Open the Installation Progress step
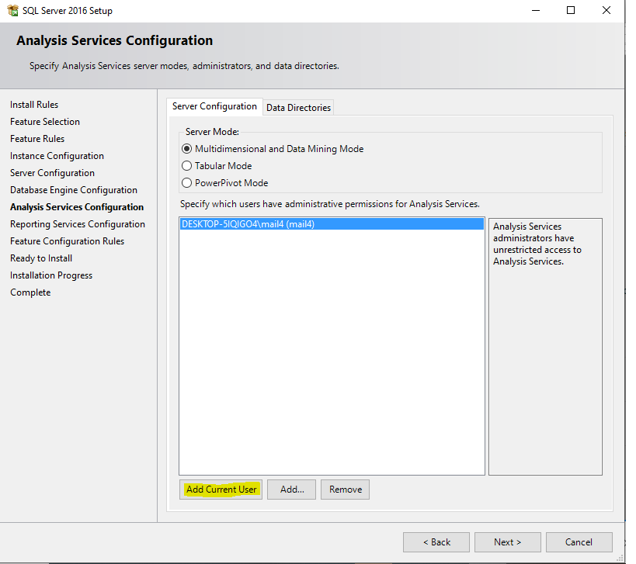Viewport: 636px width, 564px height. click(50, 275)
